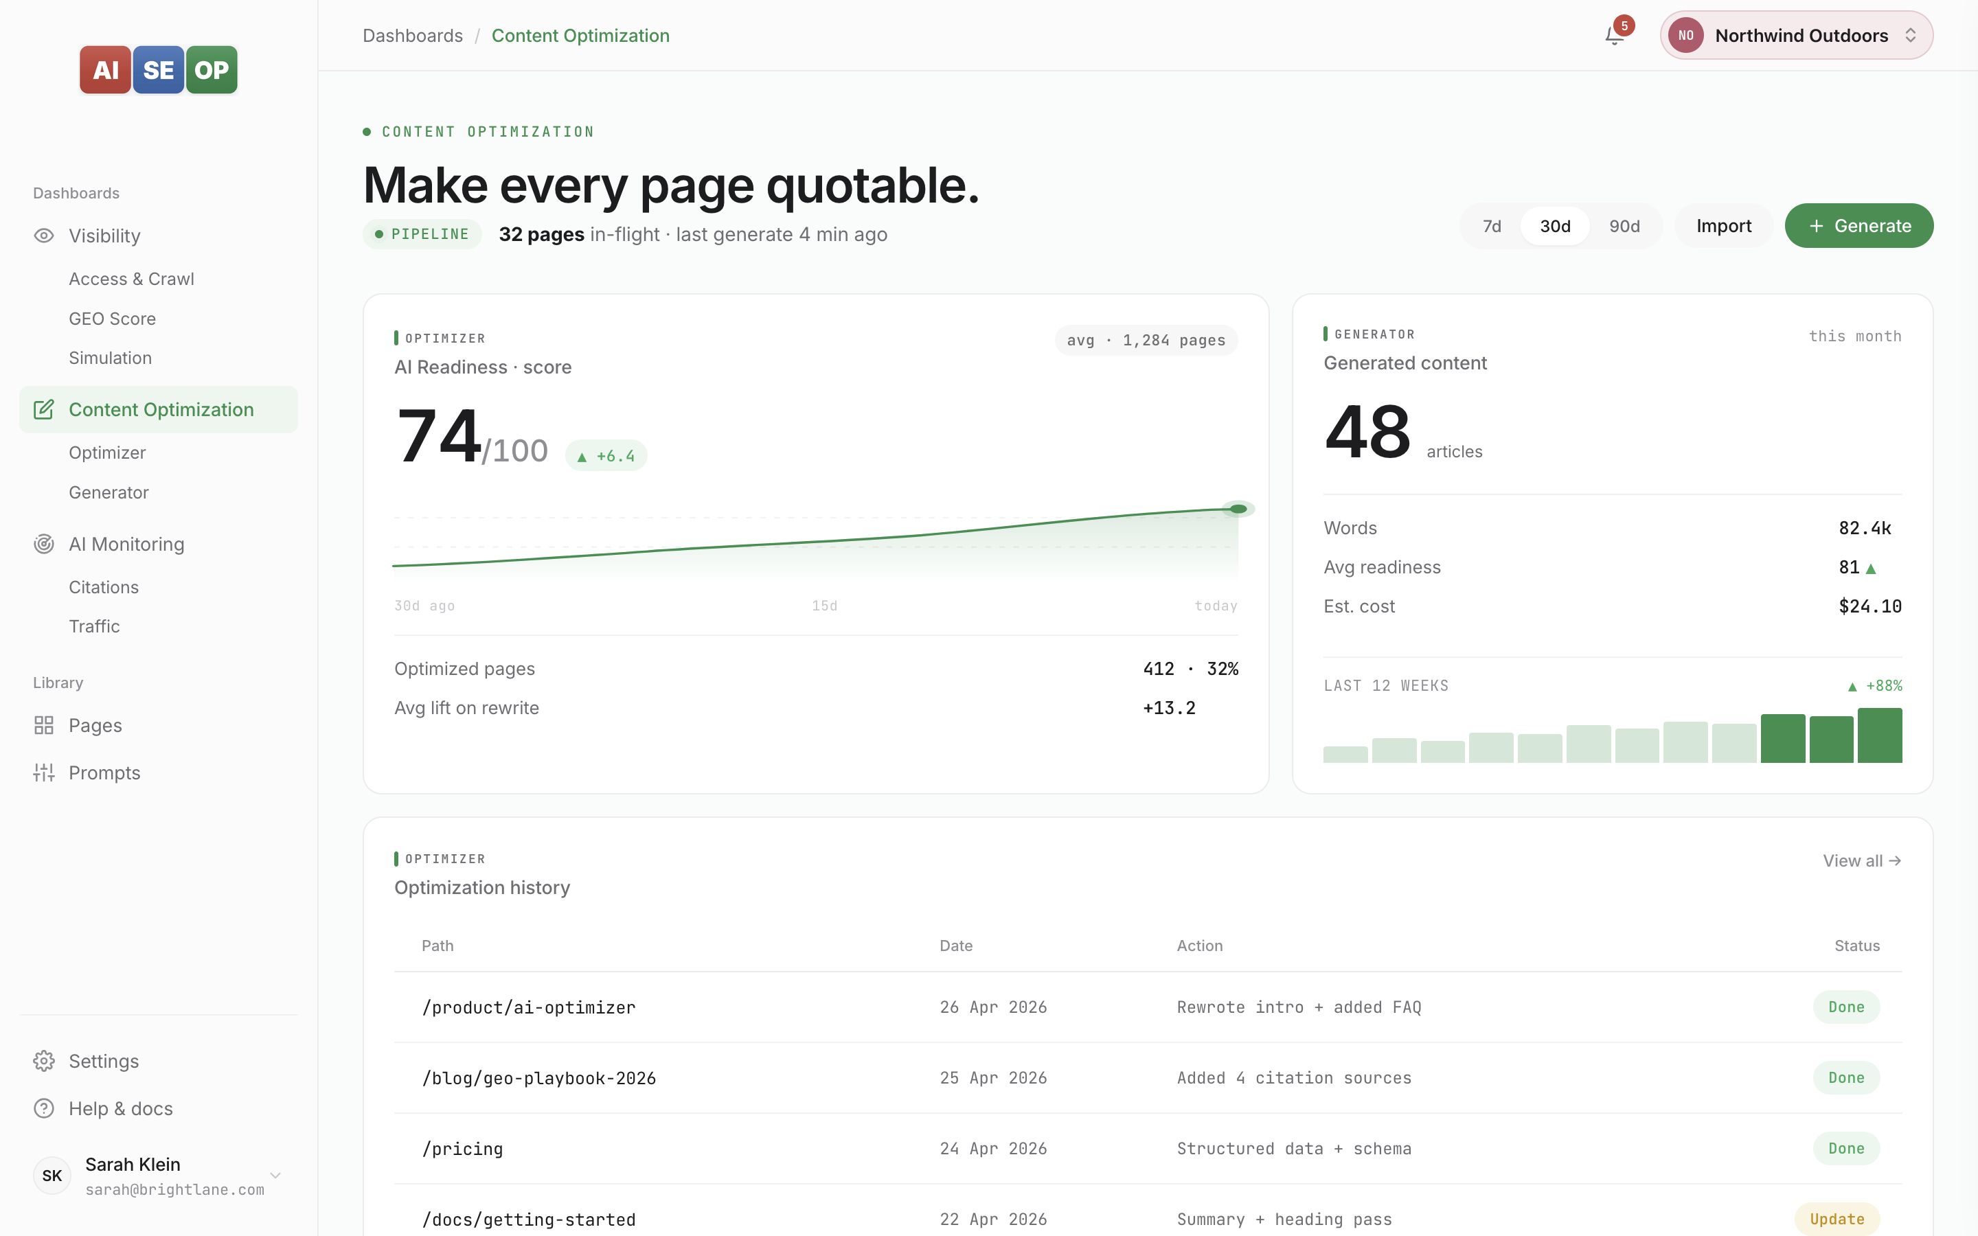Viewport: 1978px width, 1236px height.
Task: Click the Prompts sliders icon
Action: pos(44,772)
